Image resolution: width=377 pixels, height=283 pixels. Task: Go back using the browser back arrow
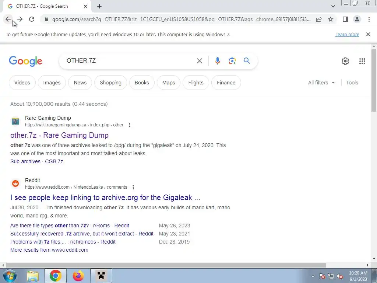point(8,19)
